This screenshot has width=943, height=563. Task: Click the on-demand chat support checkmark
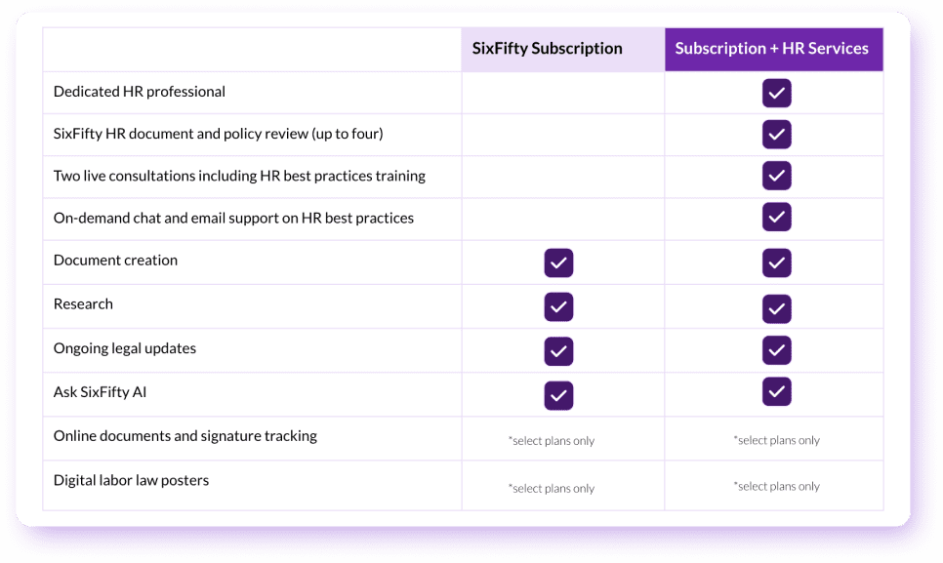pos(776,217)
